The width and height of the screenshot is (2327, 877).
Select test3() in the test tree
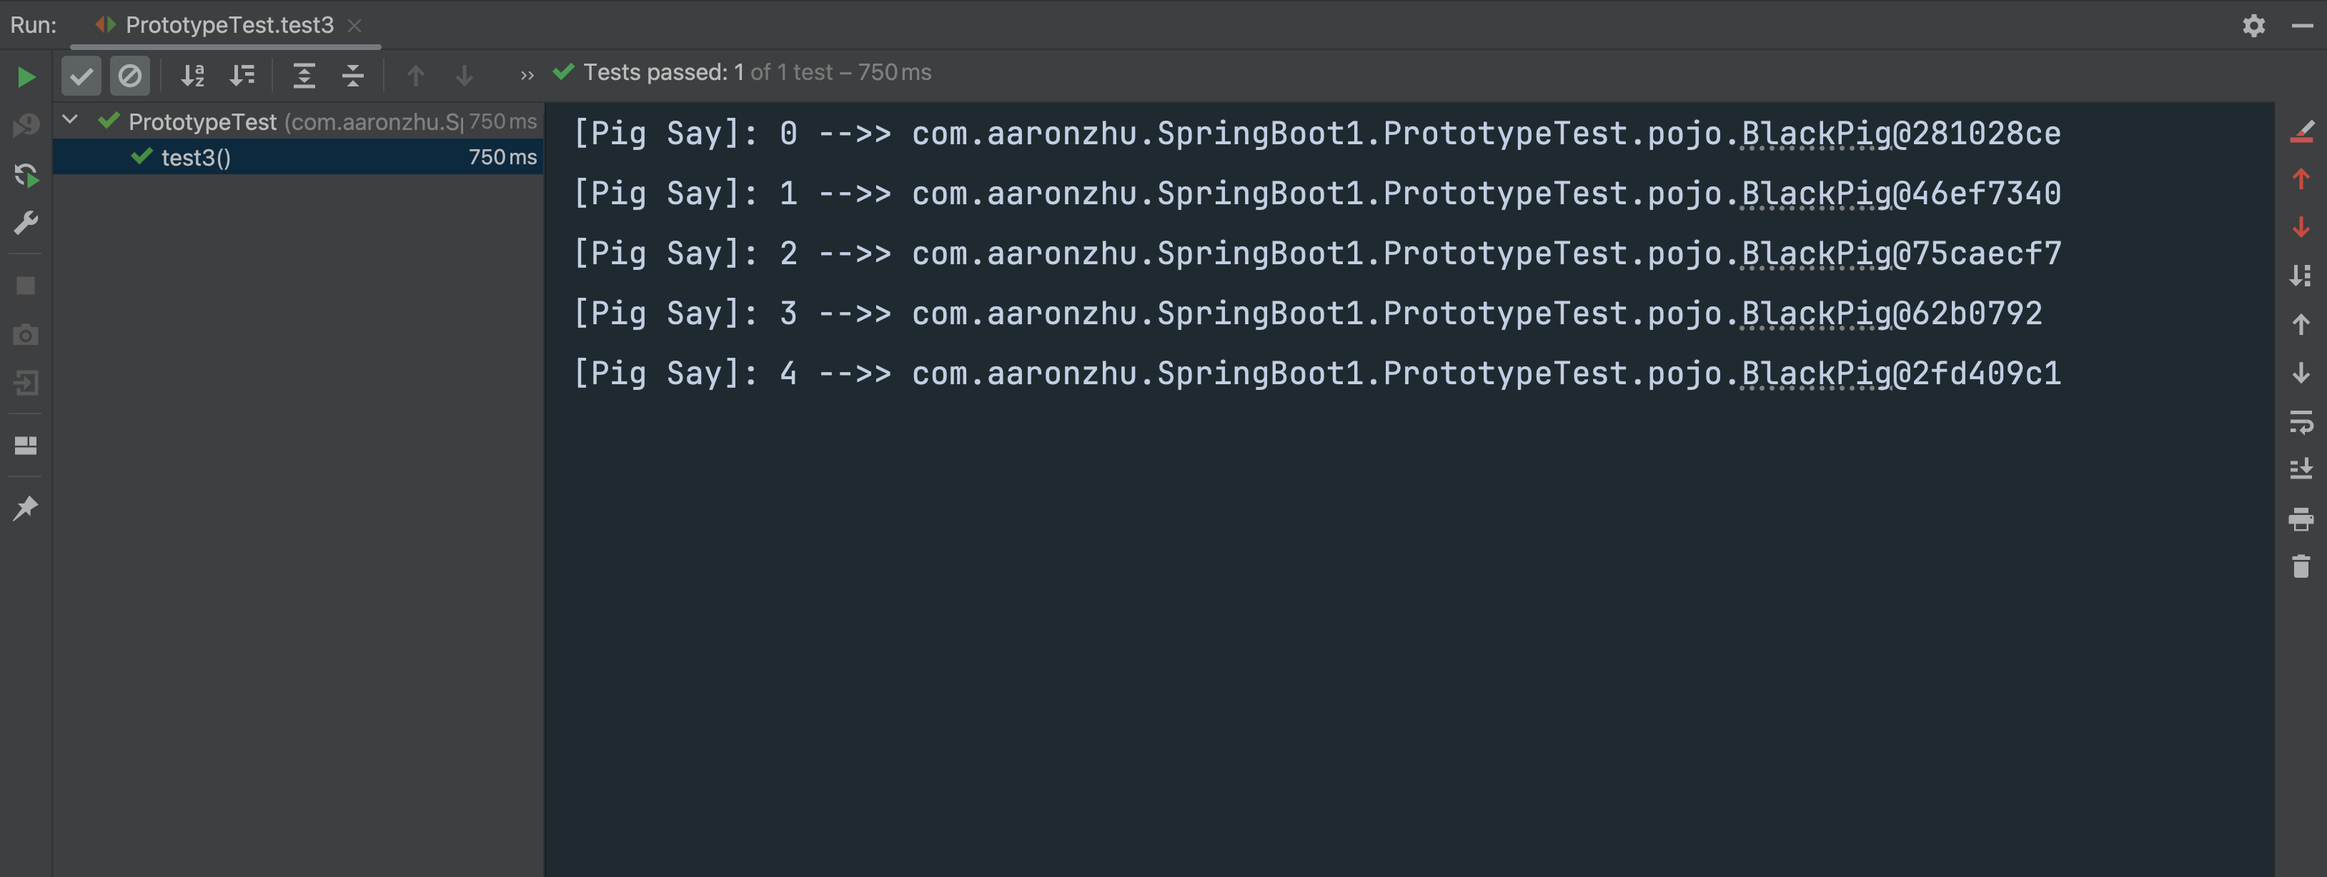[194, 157]
